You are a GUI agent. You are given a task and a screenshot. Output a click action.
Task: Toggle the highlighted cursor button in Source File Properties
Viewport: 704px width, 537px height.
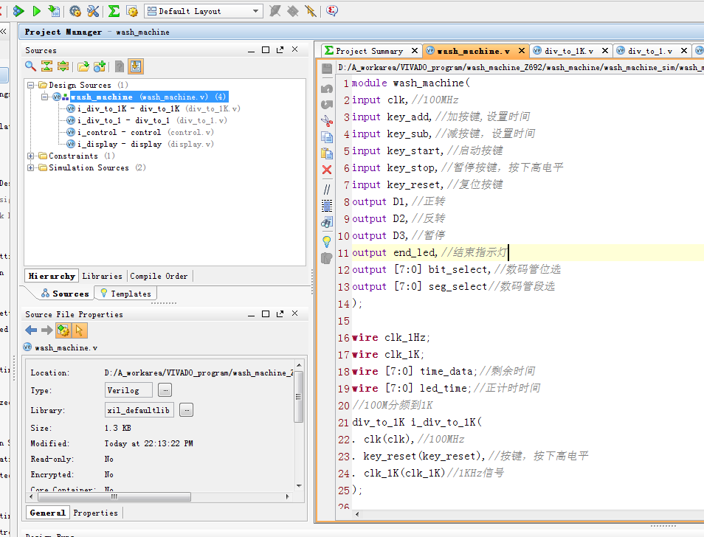[79, 330]
